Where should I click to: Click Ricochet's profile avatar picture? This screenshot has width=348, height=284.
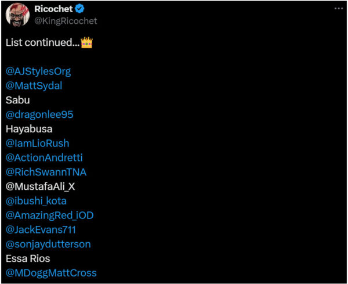pyautogui.click(x=17, y=15)
